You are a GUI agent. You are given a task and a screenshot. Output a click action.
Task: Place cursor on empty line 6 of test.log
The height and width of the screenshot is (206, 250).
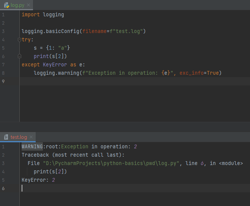click(135, 188)
